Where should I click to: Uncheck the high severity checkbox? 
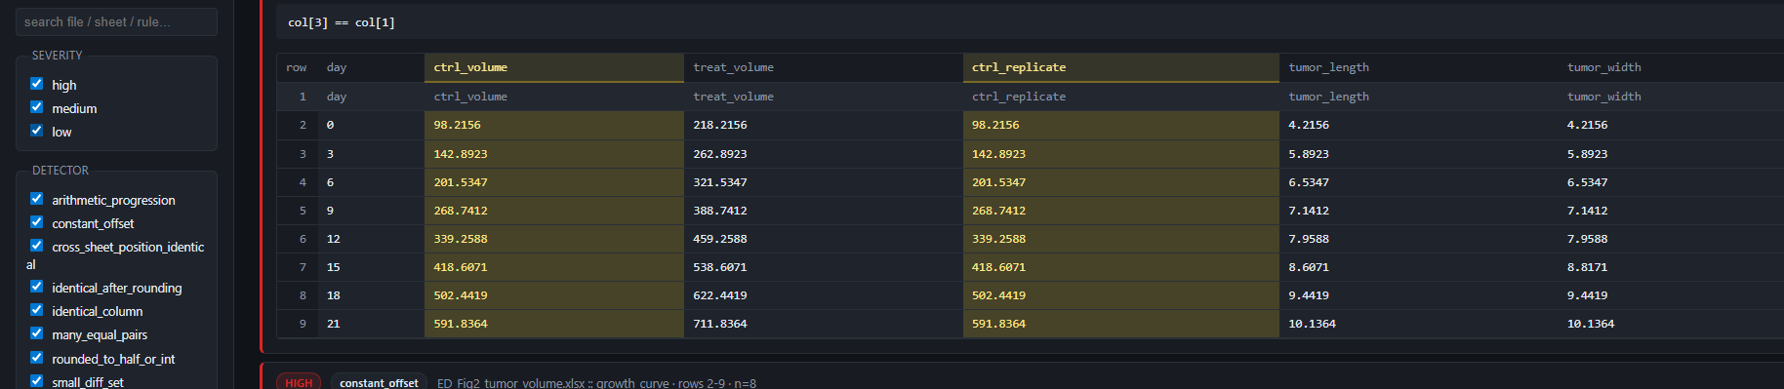pos(37,84)
